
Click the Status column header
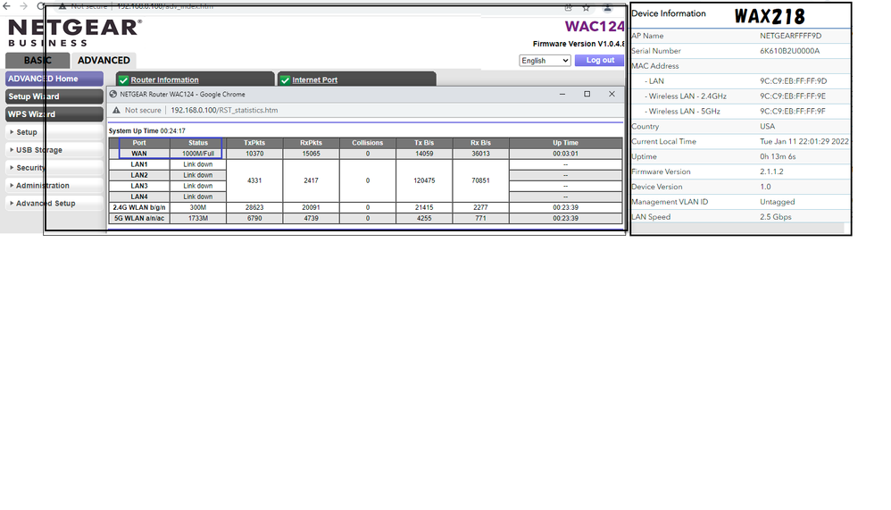point(197,143)
